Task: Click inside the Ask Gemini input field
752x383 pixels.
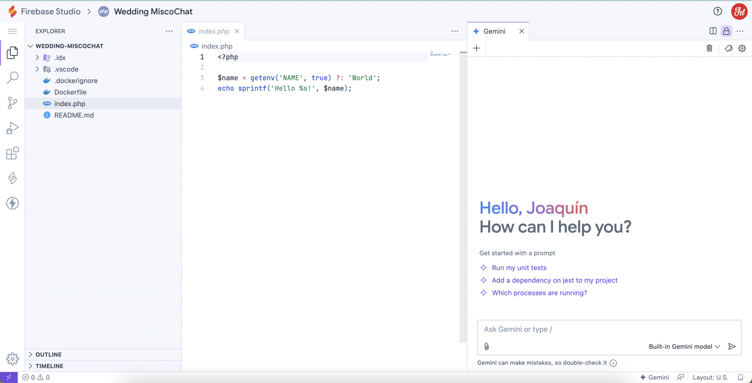Action: click(x=587, y=329)
